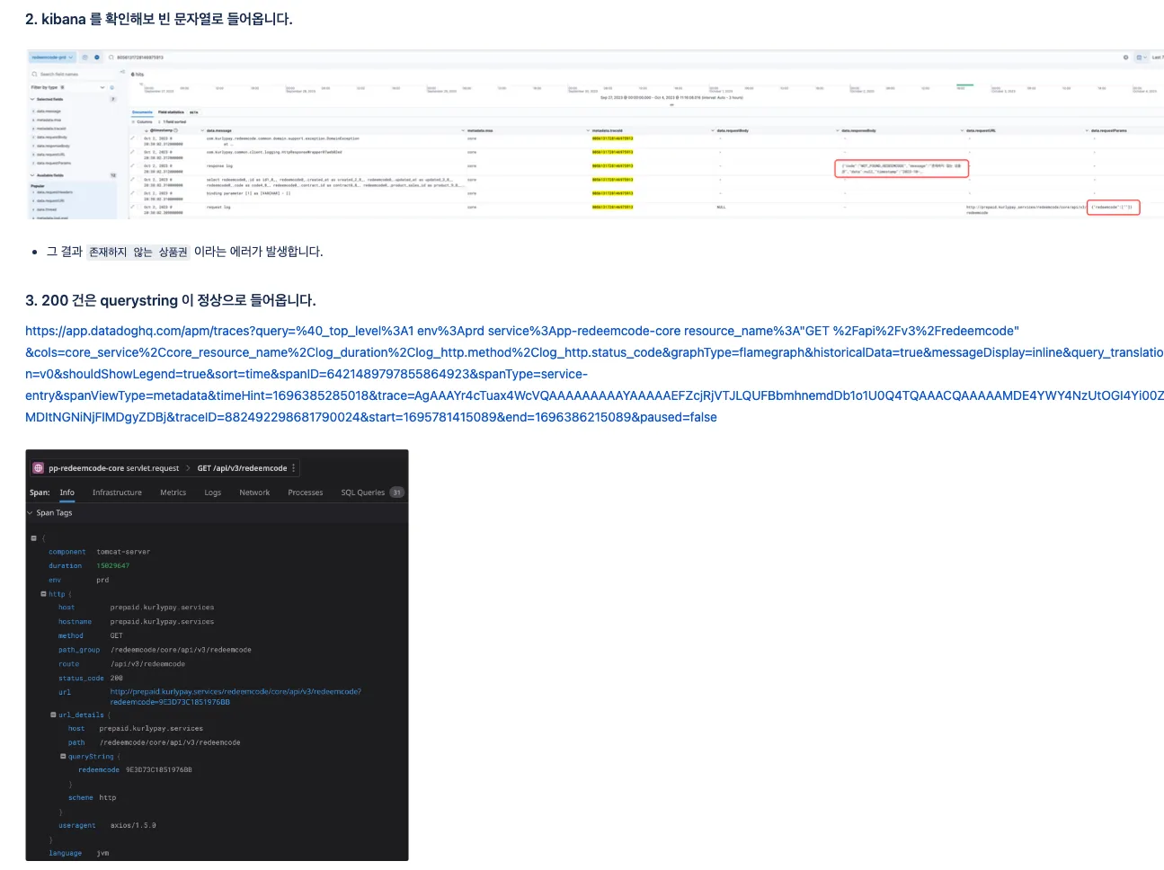Open the Network span tab
The height and width of the screenshot is (870, 1164).
pos(254,493)
